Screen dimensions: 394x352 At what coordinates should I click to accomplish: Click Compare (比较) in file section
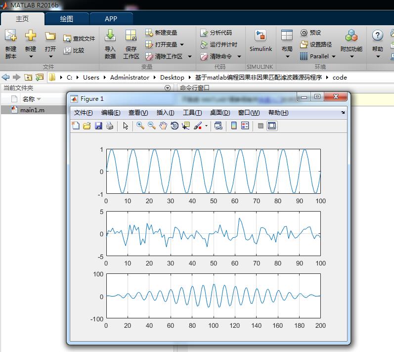[74, 50]
